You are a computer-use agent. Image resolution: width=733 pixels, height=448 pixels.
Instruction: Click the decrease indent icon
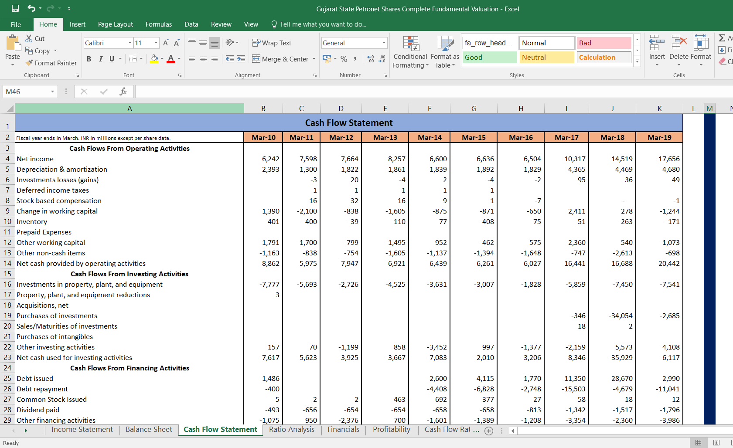click(230, 59)
